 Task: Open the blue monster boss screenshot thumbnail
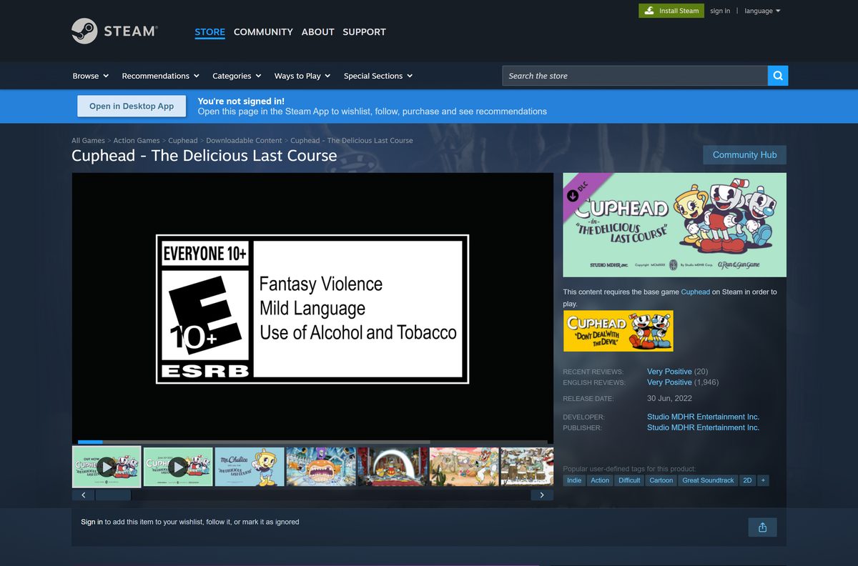pyautogui.click(x=321, y=467)
